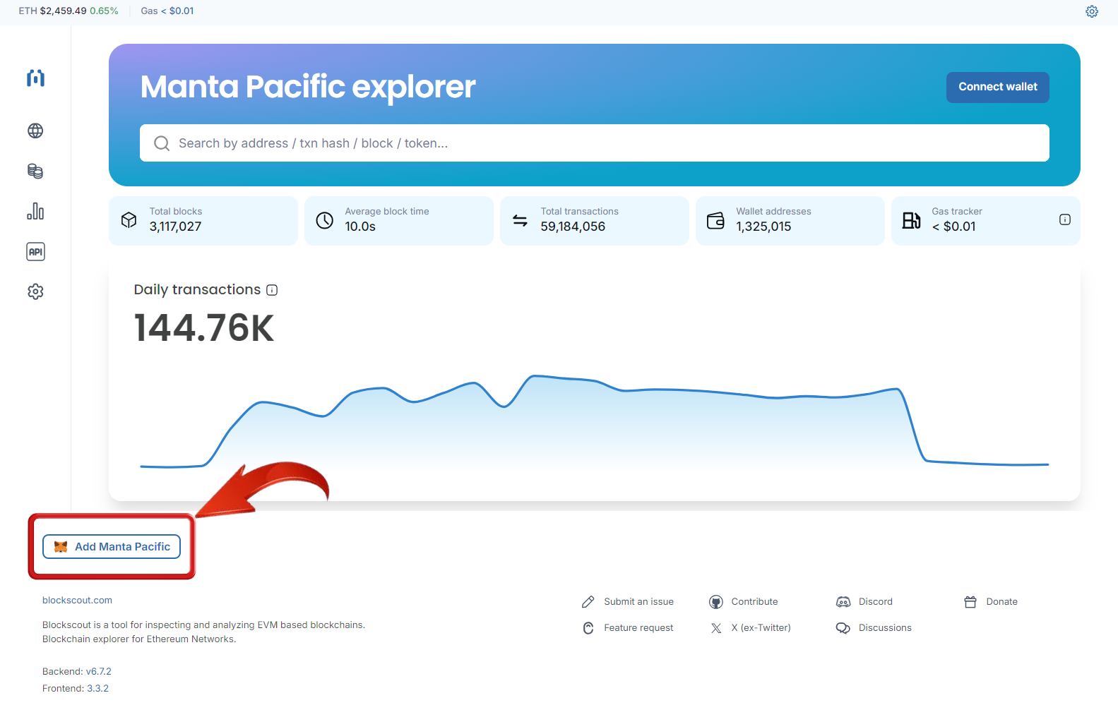Screen dimensions: 1118x705
Task: Open the Discussions link text
Action: [885, 628]
